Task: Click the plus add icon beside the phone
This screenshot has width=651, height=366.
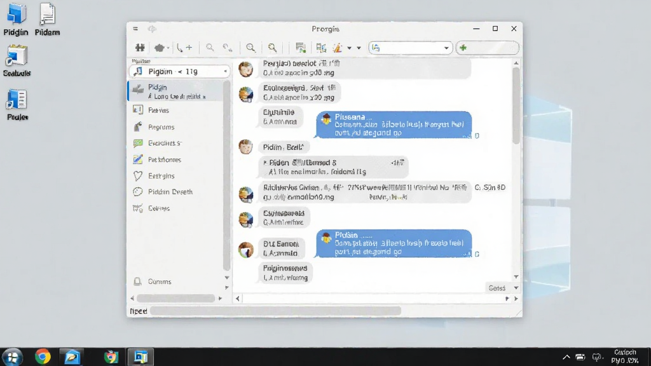Action: tap(189, 48)
